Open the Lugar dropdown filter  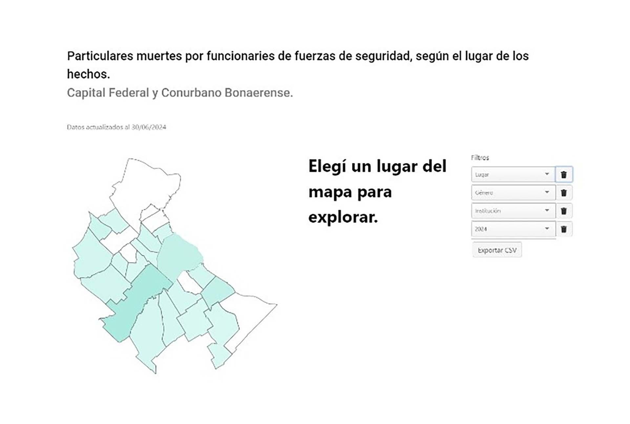tap(513, 175)
